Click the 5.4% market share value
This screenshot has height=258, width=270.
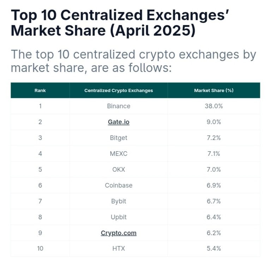tap(214, 248)
